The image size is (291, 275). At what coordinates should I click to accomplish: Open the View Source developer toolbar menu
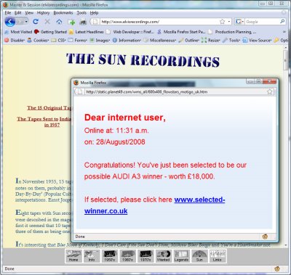click(257, 41)
